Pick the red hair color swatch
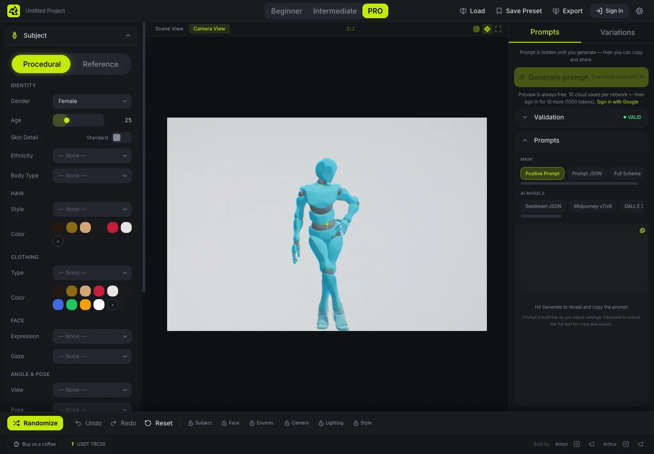The width and height of the screenshot is (654, 454). pyautogui.click(x=113, y=227)
